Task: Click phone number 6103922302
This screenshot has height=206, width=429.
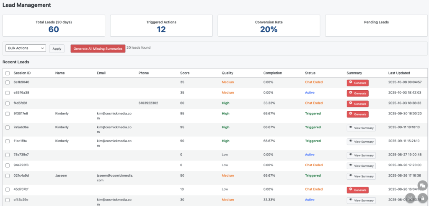Action: [148, 103]
